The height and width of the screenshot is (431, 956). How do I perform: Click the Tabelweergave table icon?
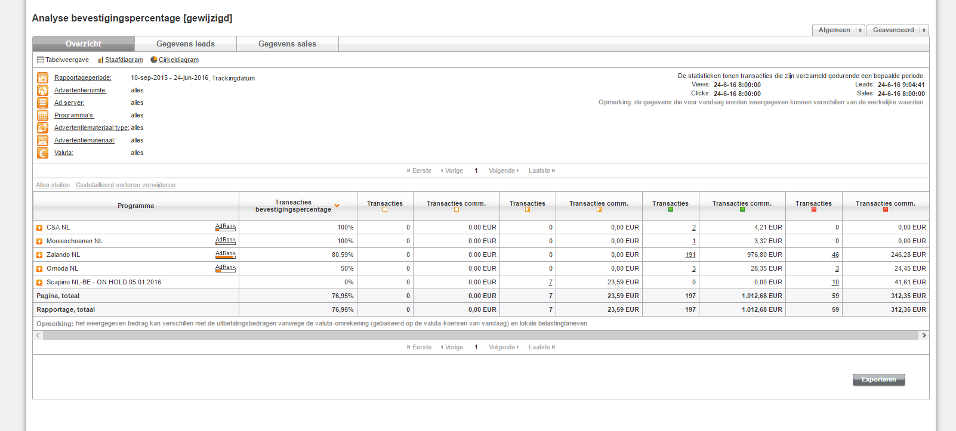pos(41,60)
